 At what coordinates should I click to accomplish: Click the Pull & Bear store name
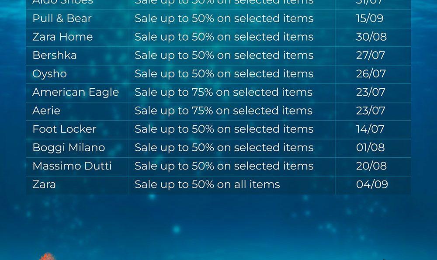pos(62,18)
